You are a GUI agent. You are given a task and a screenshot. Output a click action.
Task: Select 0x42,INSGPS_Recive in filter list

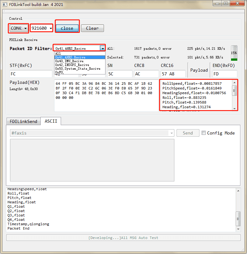coord(80,65)
